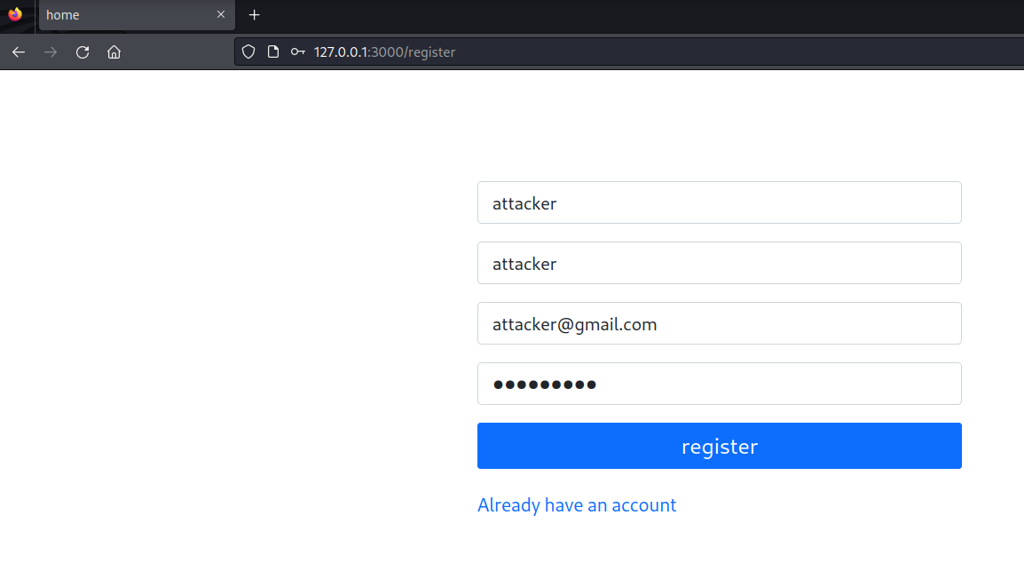Show site information via the page icon

click(x=273, y=52)
